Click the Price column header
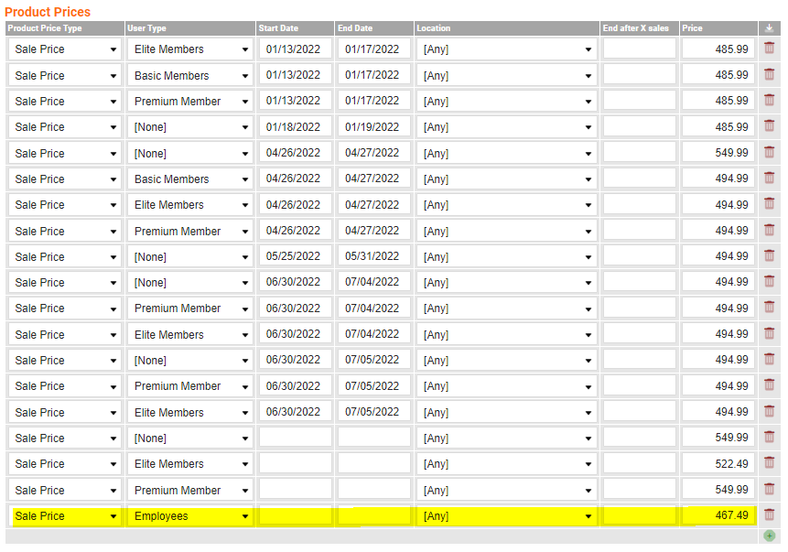Screen dimensions: 788x552 tap(718, 28)
